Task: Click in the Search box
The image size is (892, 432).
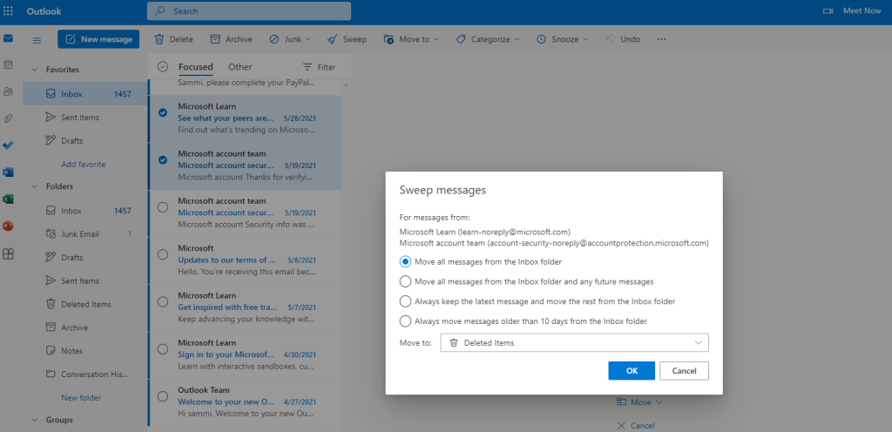Action: point(248,10)
